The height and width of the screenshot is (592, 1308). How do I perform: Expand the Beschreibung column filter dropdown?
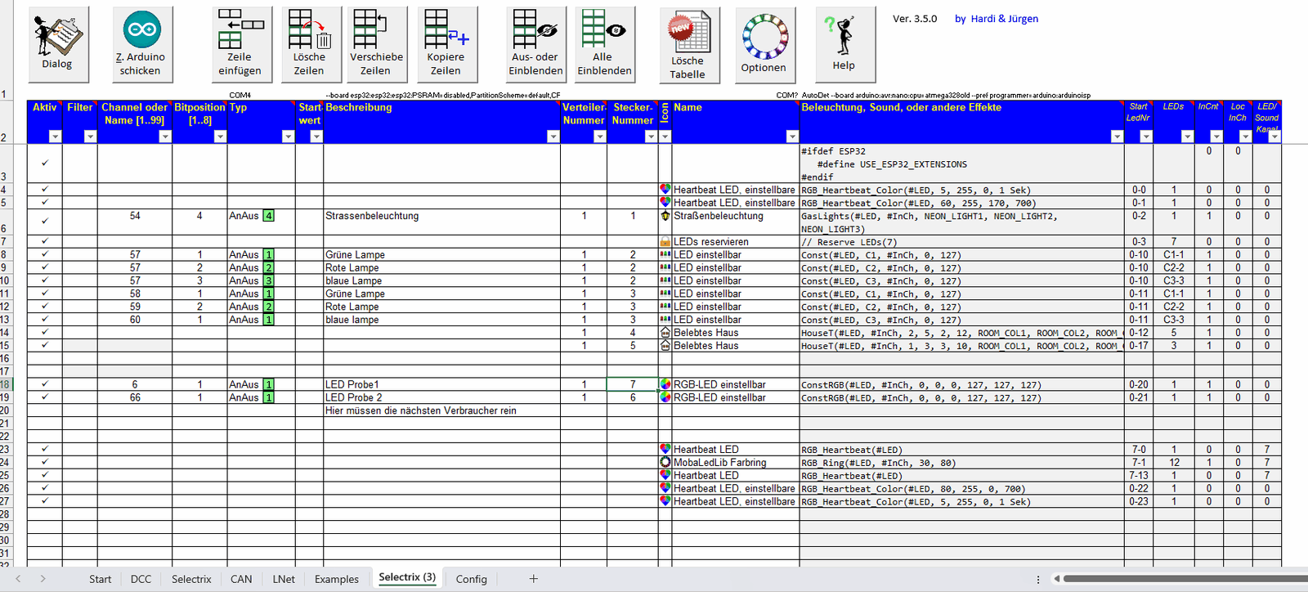pyautogui.click(x=553, y=137)
